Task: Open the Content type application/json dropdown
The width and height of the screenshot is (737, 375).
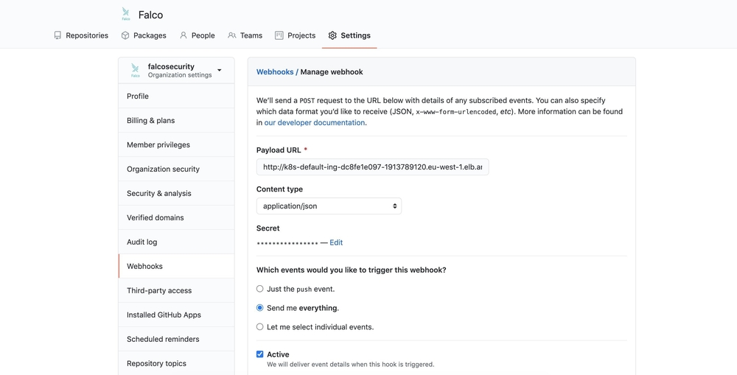Action: click(x=329, y=206)
